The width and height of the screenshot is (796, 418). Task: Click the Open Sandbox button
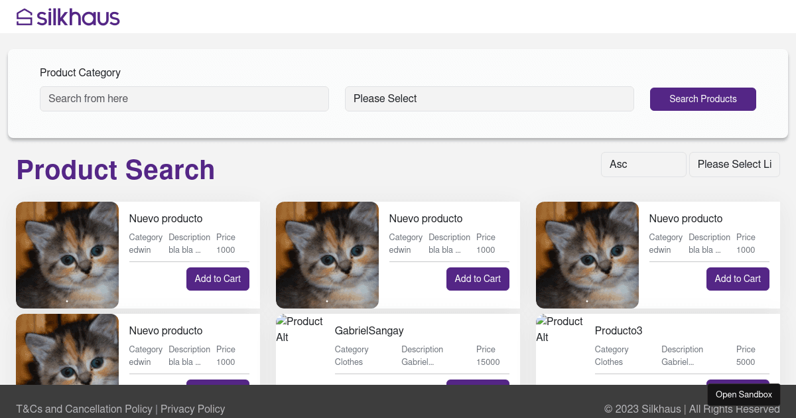tap(744, 395)
